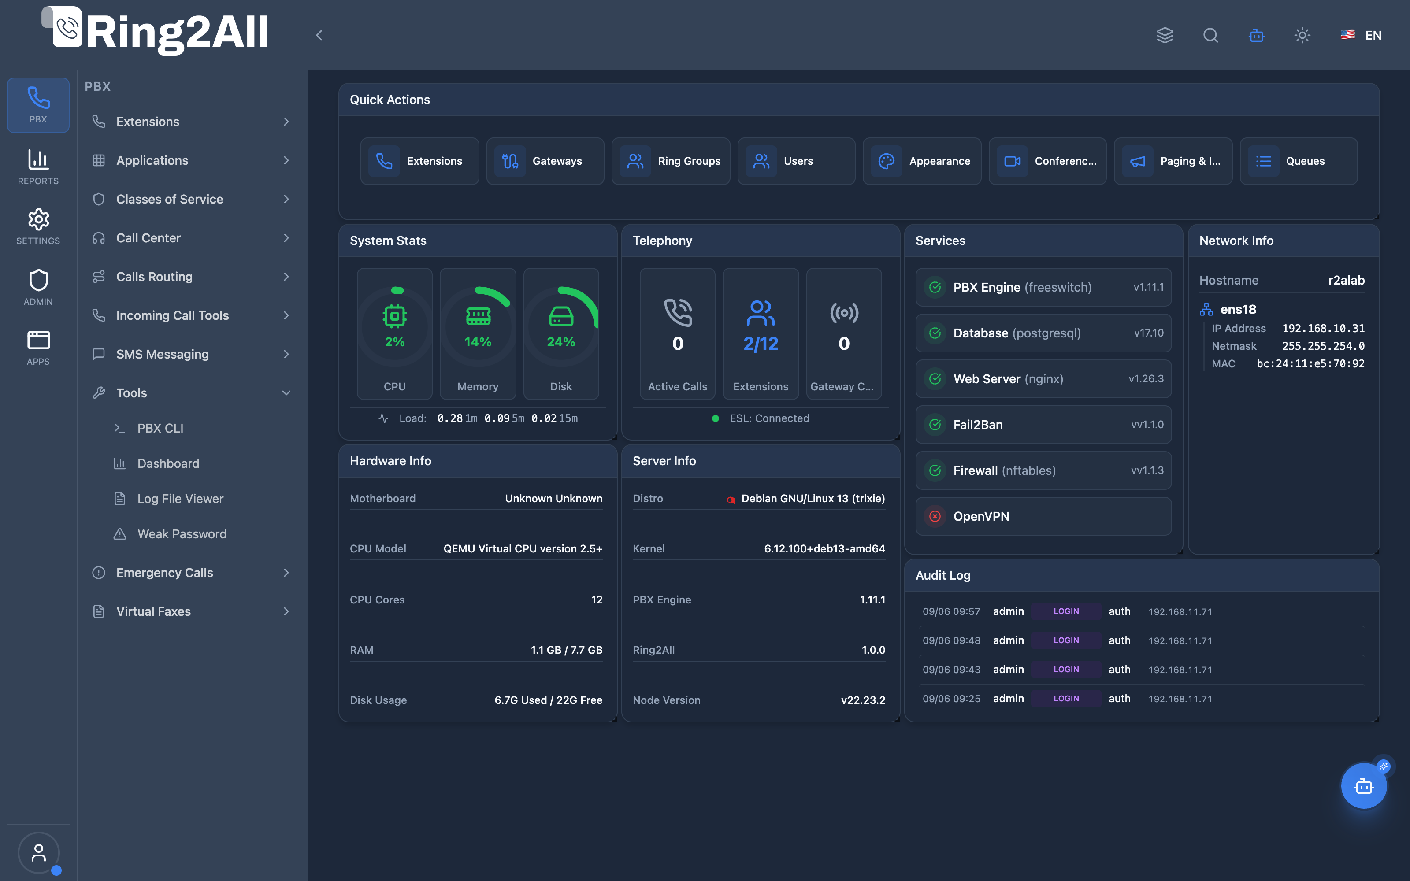The image size is (1410, 881).
Task: Expand the Emergency Calls menu
Action: 192,573
